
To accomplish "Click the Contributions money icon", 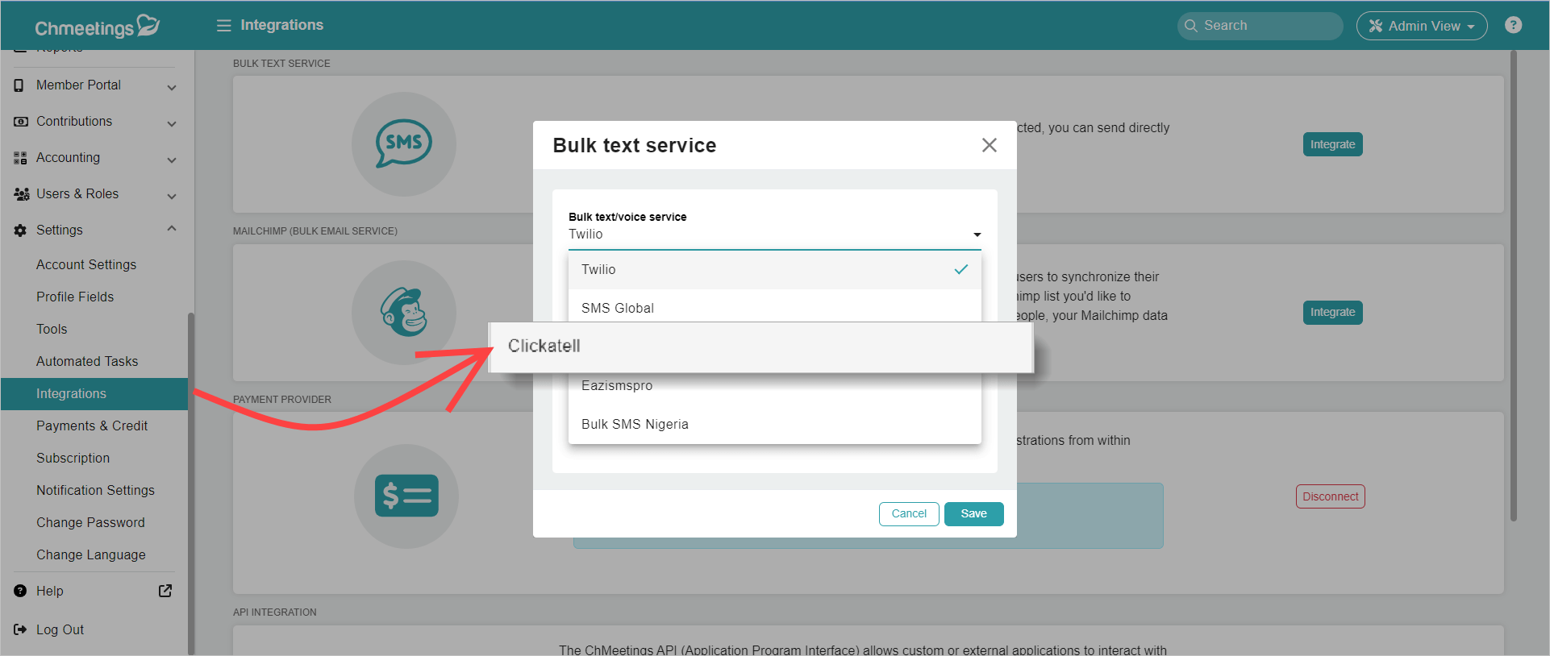I will (x=20, y=122).
